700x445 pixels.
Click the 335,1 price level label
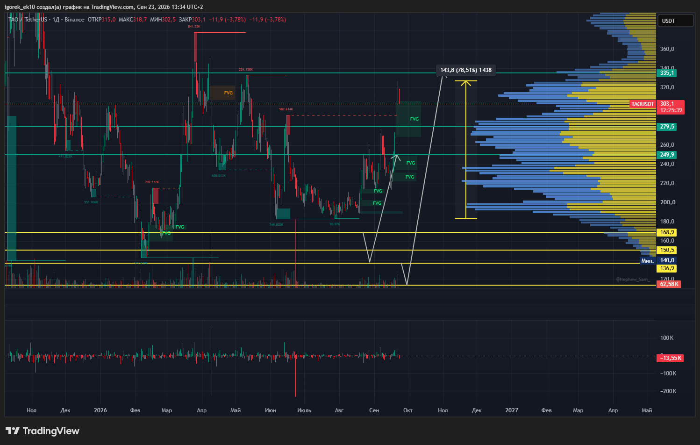667,73
